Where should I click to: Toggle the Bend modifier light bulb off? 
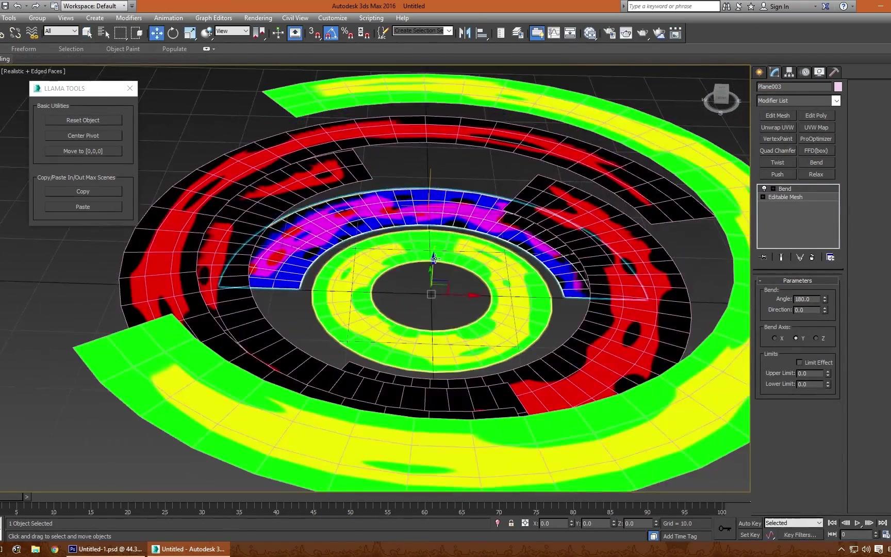(x=764, y=188)
